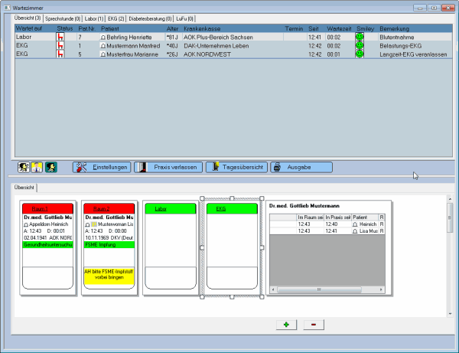
Task: Switch to the Labor (1) tab
Action: pos(95,18)
